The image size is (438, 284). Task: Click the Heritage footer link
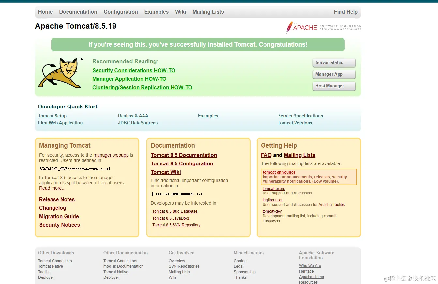[307, 271]
